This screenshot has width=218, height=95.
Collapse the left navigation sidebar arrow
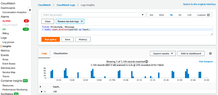(x=30, y=10)
